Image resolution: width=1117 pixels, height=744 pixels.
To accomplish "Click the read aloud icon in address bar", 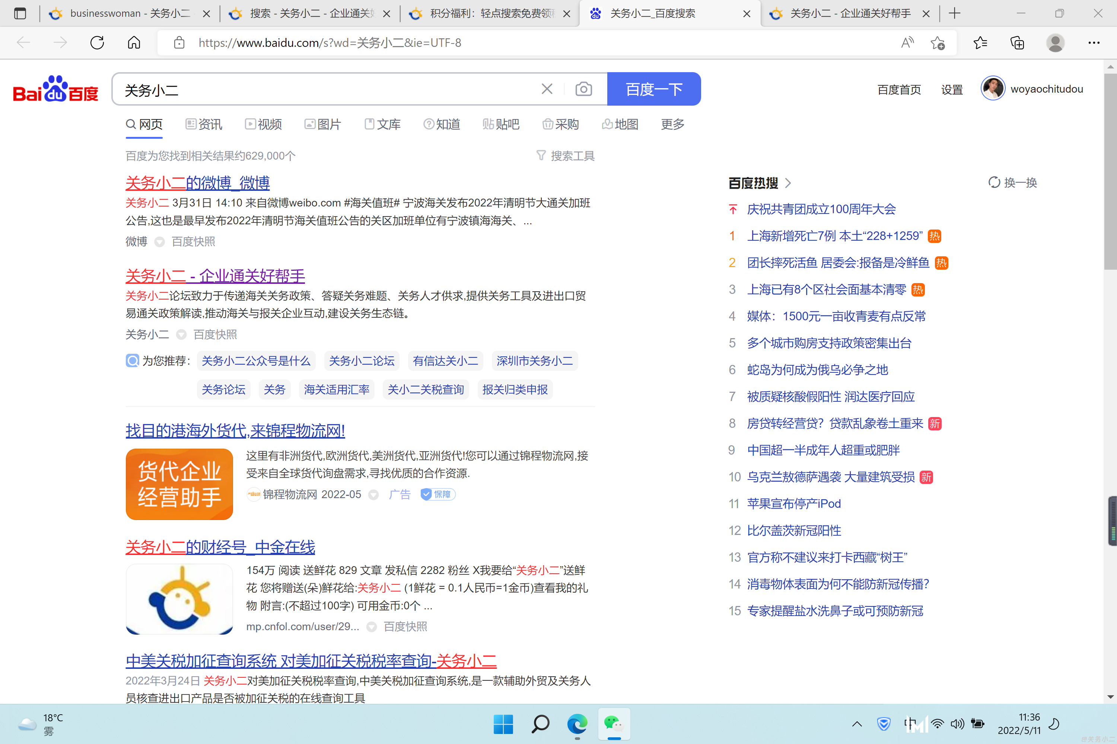I will click(907, 43).
